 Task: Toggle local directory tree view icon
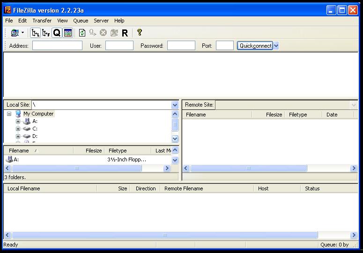35,33
